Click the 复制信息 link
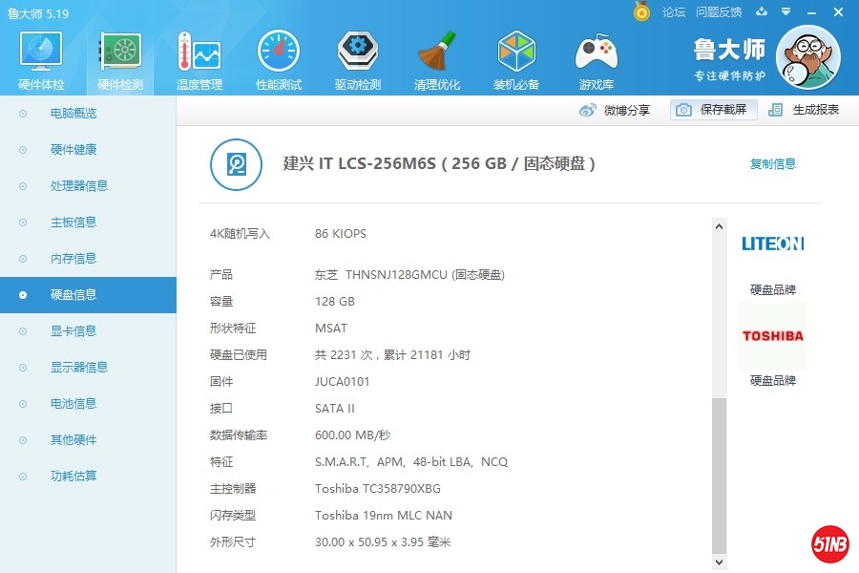 772,164
